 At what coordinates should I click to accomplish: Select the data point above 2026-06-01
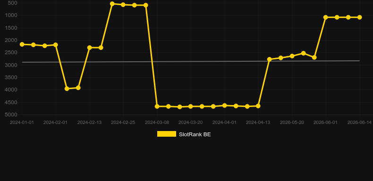pyautogui.click(x=326, y=17)
